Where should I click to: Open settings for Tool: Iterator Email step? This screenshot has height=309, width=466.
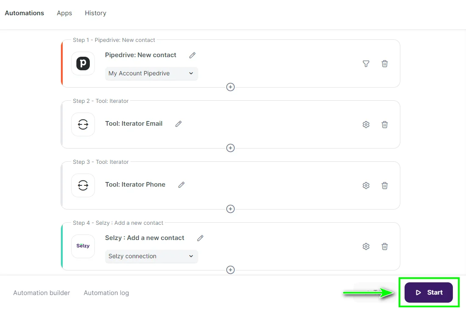366,124
